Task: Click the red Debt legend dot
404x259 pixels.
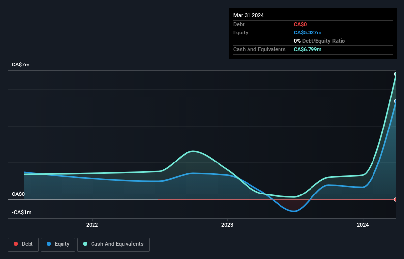Action: (x=16, y=244)
